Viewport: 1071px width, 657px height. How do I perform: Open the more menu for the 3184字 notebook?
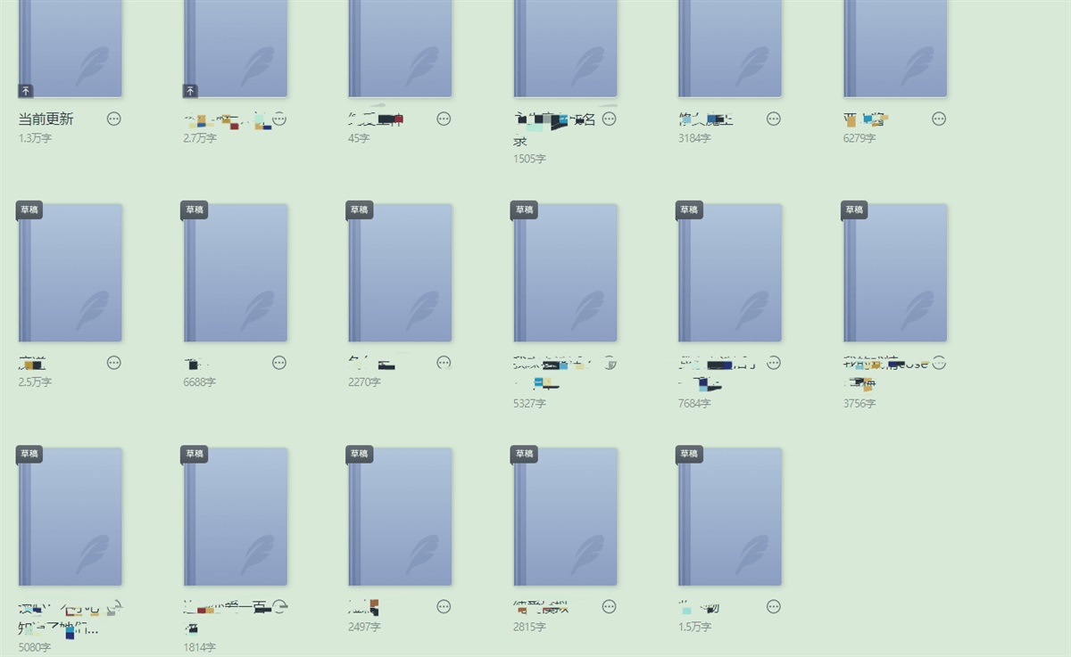(x=774, y=119)
